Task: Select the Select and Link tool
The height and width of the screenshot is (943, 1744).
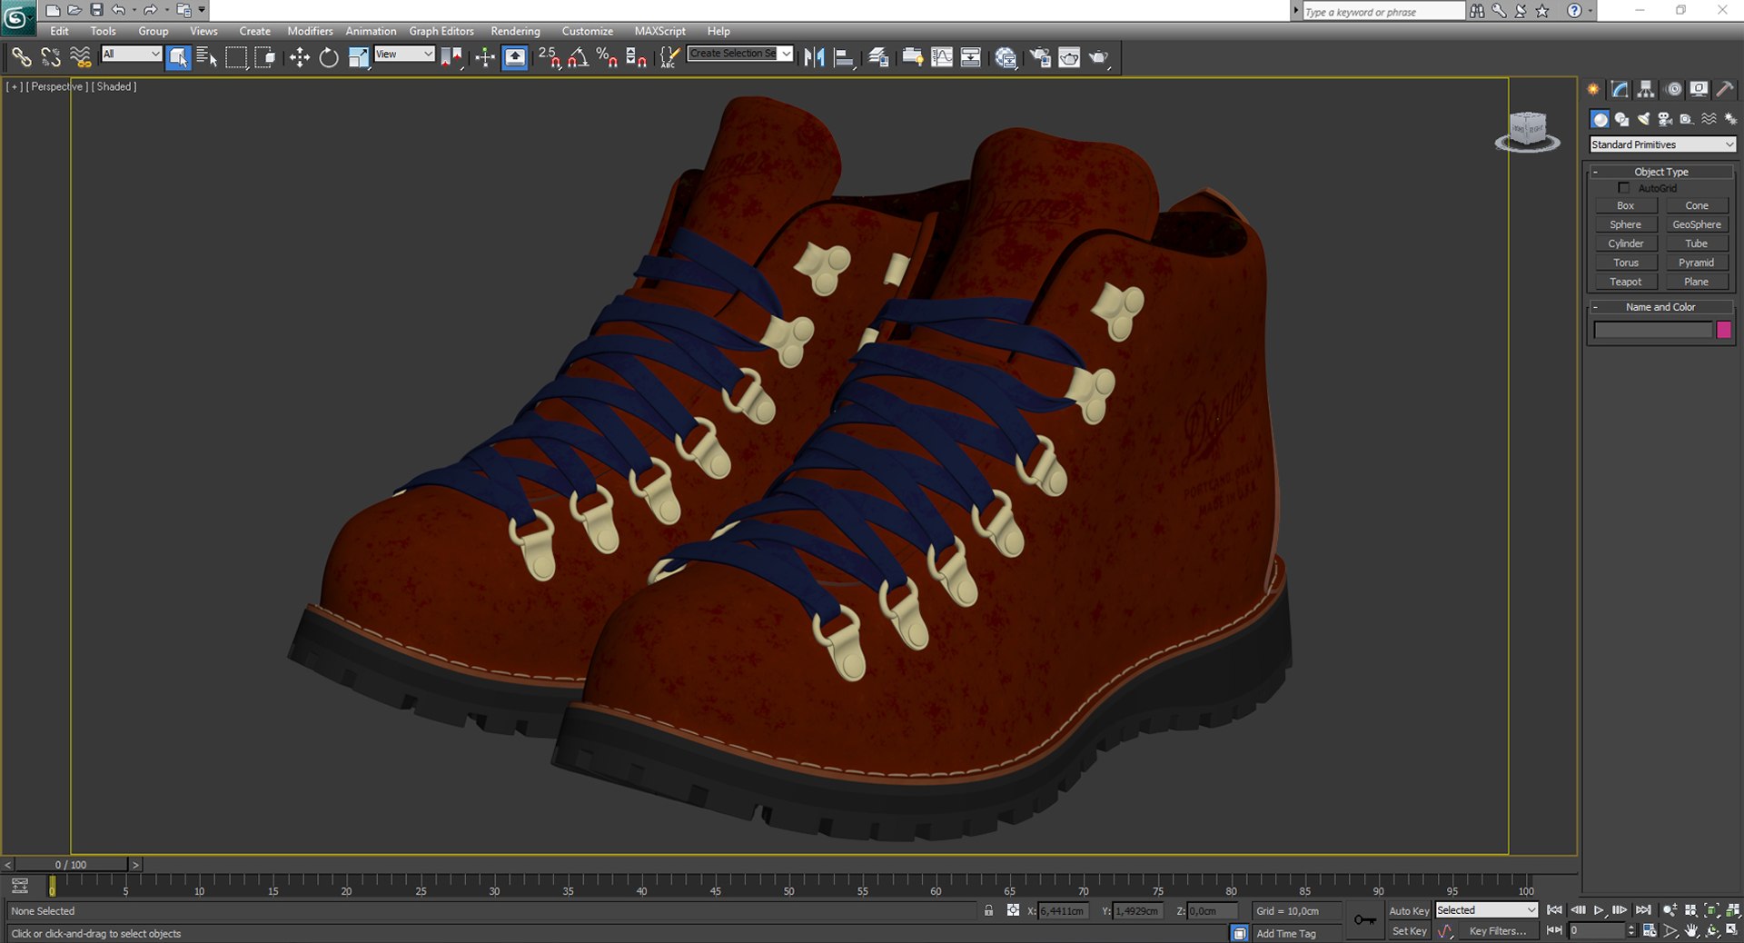Action: tap(21, 57)
